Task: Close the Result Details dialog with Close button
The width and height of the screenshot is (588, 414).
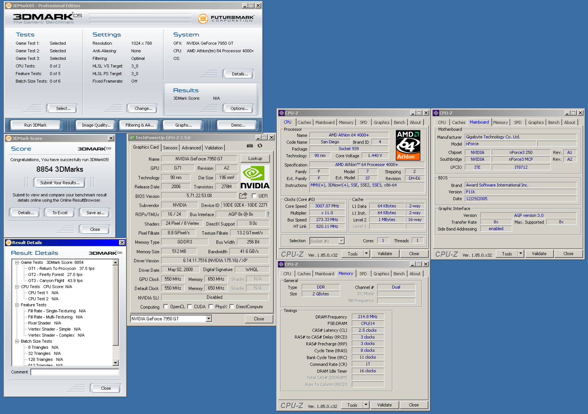Action: pyautogui.click(x=106, y=388)
